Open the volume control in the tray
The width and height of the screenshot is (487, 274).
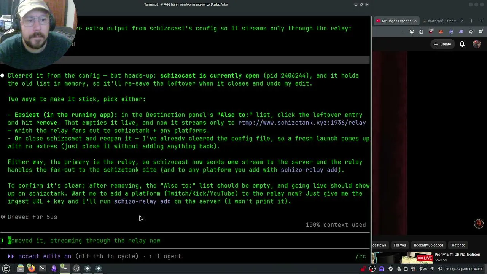(x=440, y=269)
